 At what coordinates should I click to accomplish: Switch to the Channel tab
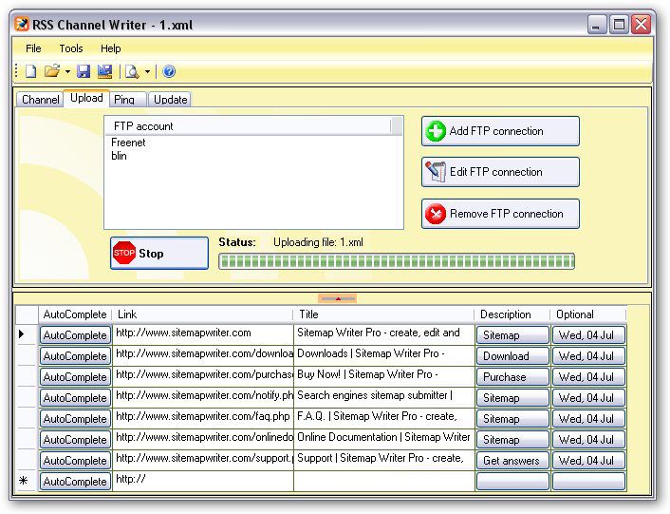(40, 99)
